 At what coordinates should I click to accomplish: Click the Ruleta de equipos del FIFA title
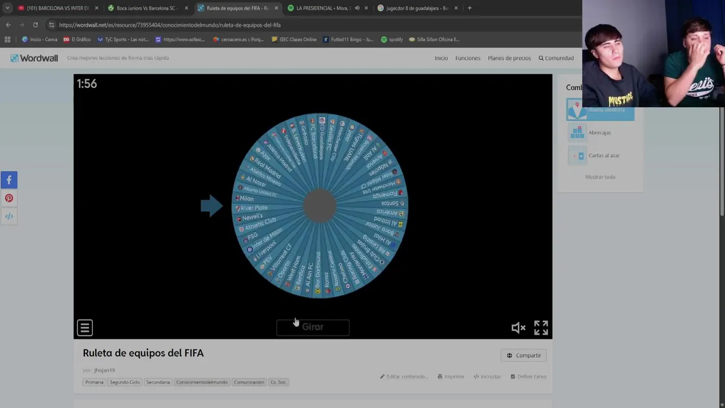pos(143,353)
